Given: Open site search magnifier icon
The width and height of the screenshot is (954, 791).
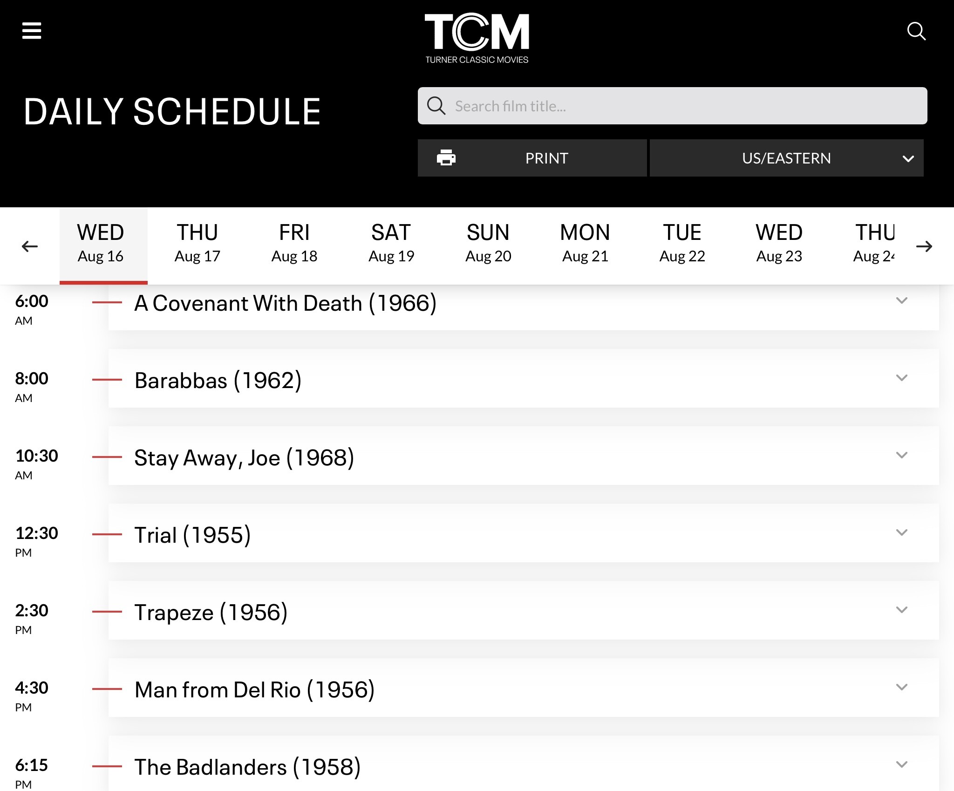Looking at the screenshot, I should 916,31.
